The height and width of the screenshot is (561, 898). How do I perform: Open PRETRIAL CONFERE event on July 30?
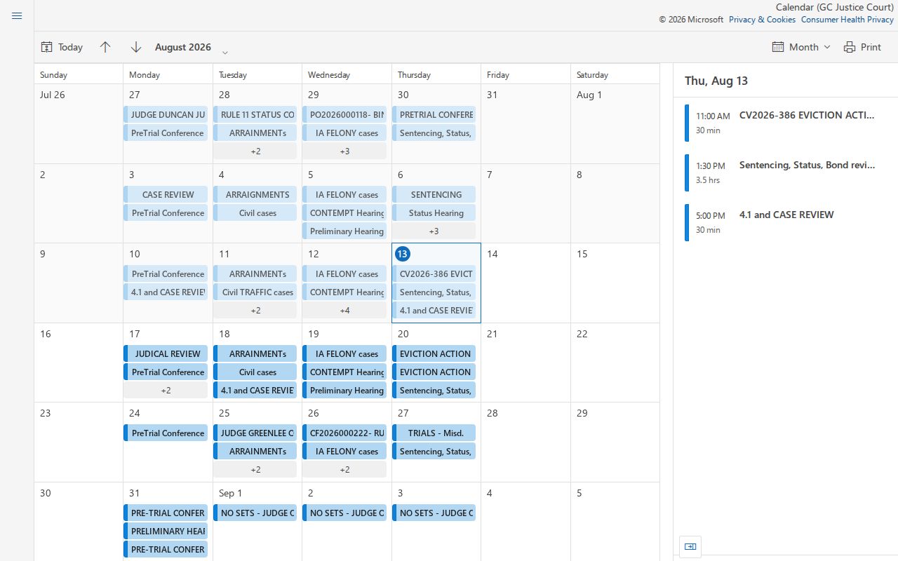click(434, 114)
